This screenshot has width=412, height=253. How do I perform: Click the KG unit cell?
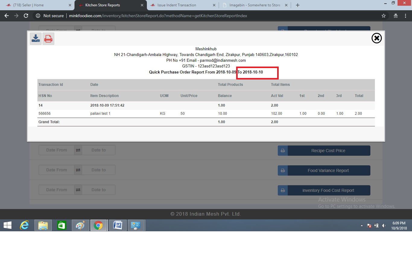(x=163, y=114)
